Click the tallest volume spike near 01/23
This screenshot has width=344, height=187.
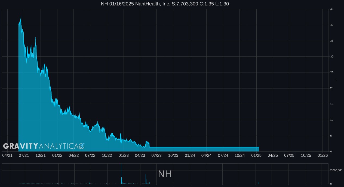pyautogui.click(x=121, y=174)
